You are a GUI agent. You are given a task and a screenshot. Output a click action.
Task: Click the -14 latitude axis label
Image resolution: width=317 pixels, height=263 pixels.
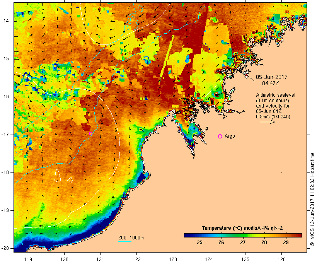5,21
